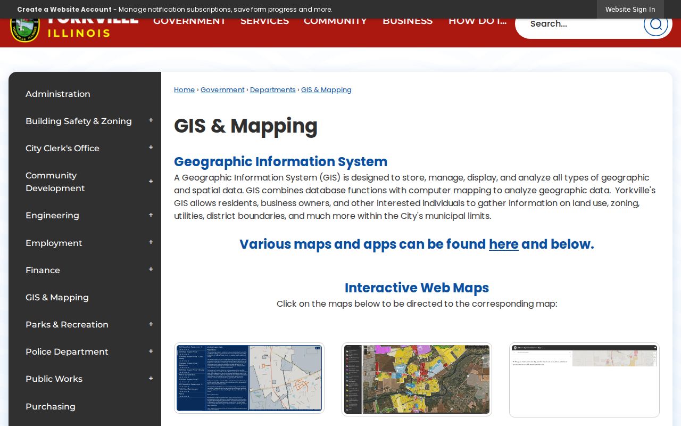Viewport: 681px width, 426px height.
Task: Select Employment in the sidebar
Action: point(54,243)
